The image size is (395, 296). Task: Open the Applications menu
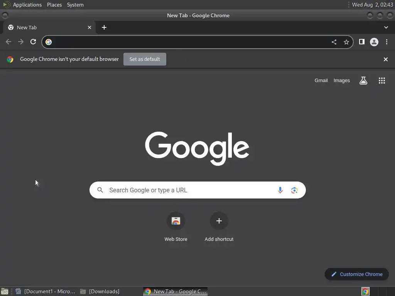27,5
